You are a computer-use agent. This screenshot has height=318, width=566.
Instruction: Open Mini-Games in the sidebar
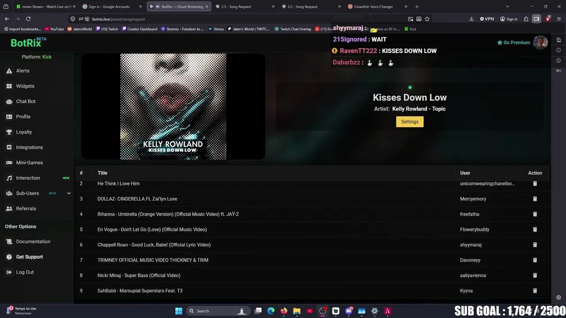click(29, 163)
